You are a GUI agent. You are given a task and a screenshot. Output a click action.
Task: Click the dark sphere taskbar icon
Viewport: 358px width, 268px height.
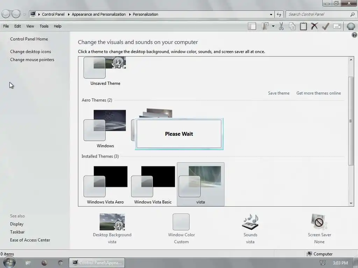[x=44, y=263]
